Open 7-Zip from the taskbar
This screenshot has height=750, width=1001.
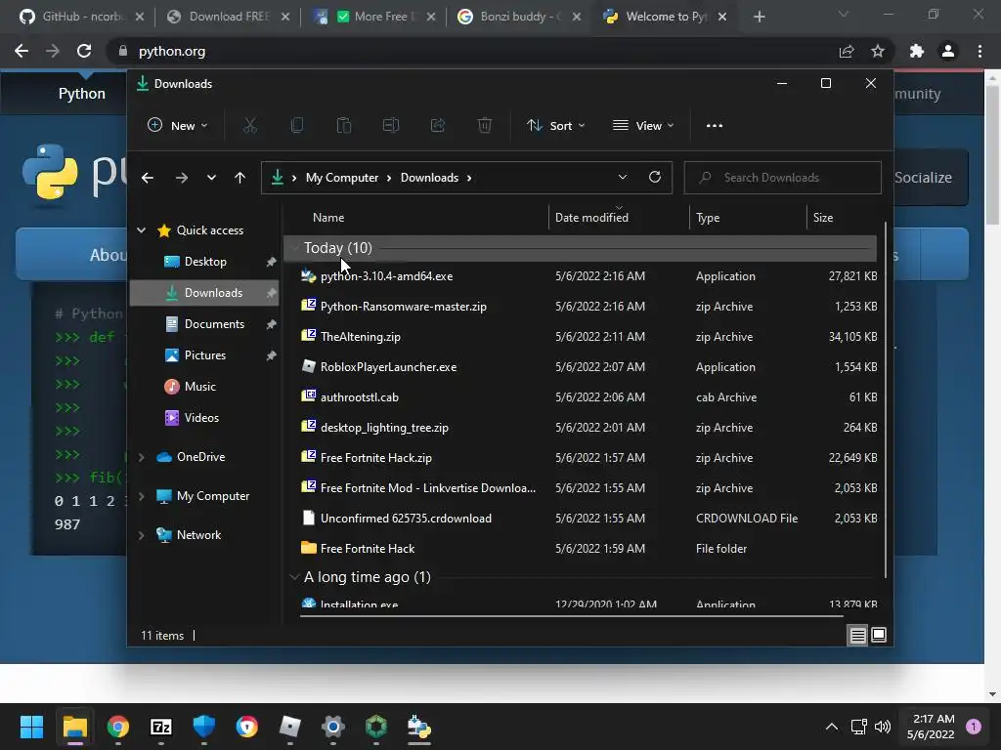[x=161, y=727]
